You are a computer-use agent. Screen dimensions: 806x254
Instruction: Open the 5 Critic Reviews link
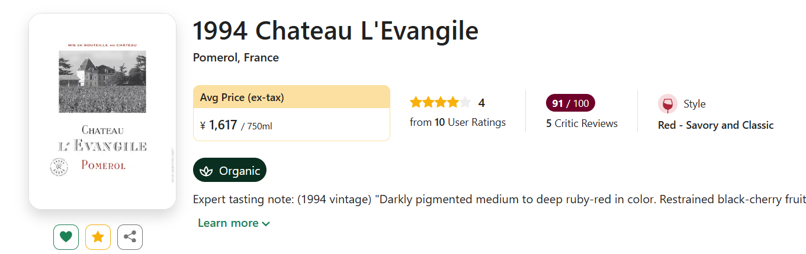[x=582, y=123]
